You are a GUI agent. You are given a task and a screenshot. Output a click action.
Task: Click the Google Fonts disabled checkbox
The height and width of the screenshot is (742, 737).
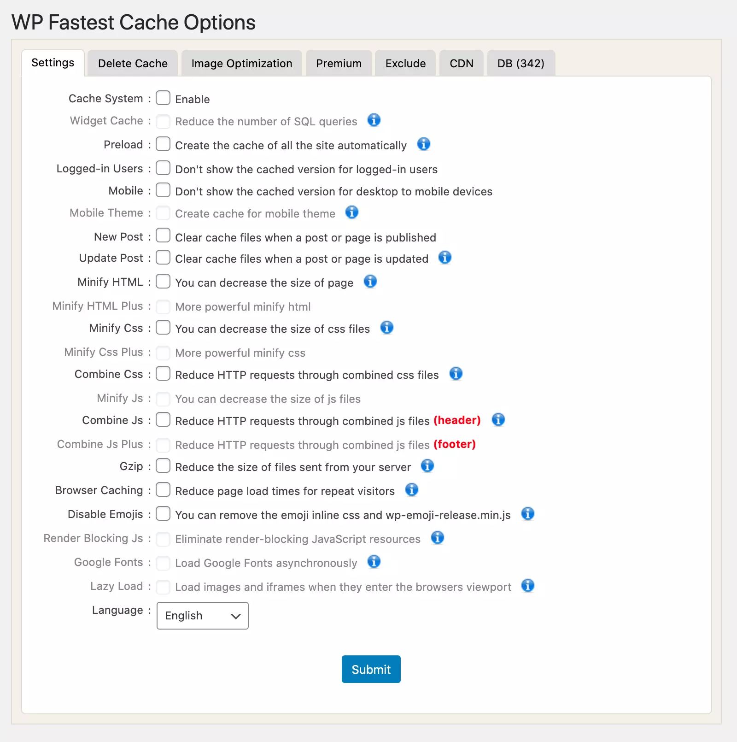click(x=163, y=563)
